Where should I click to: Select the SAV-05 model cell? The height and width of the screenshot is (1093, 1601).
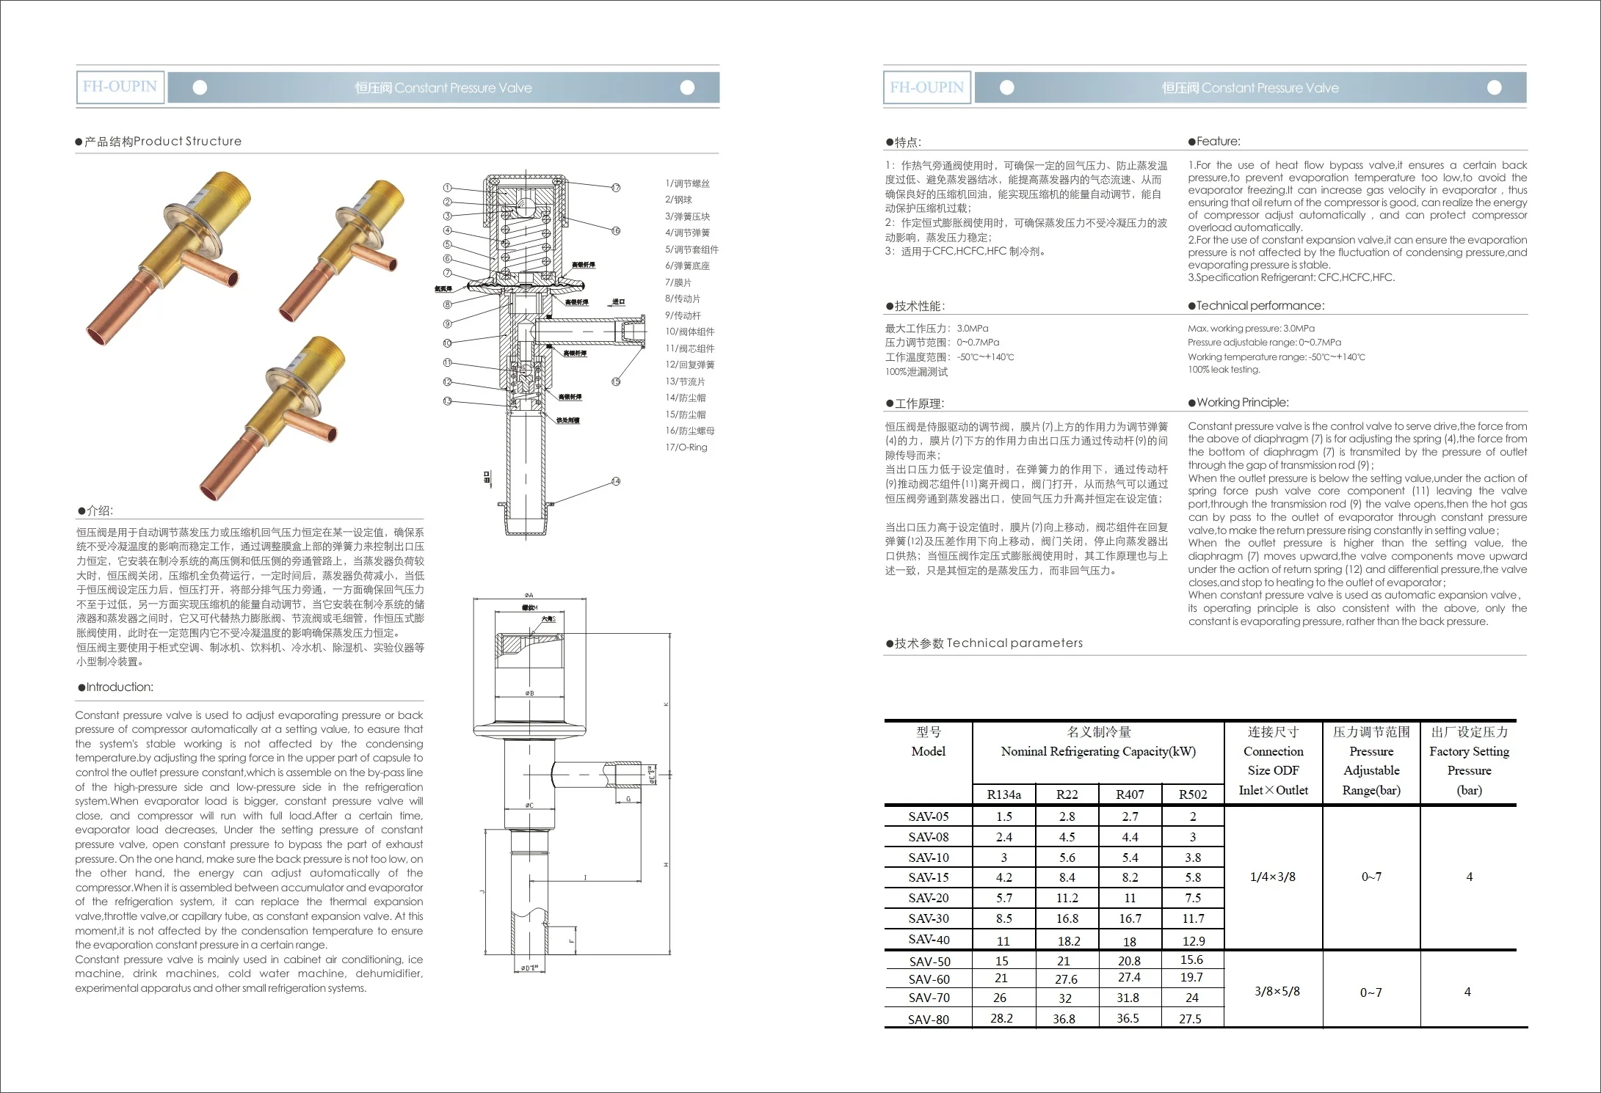[x=928, y=816]
